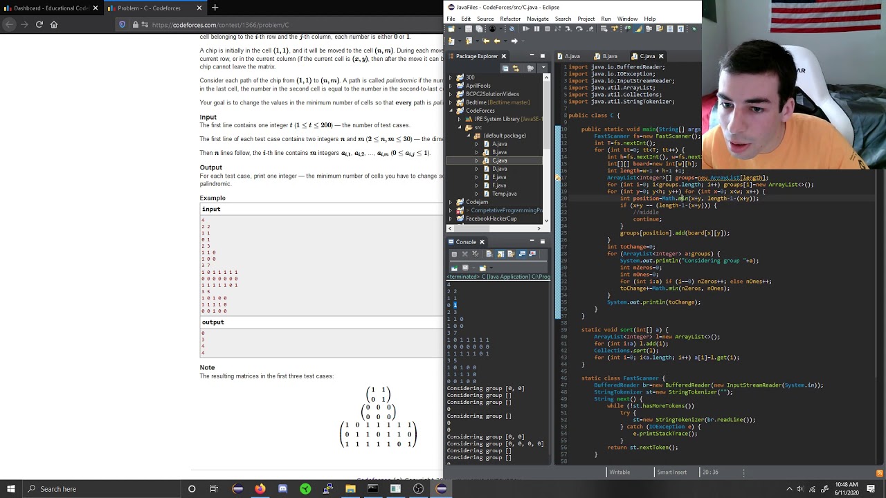Close the Problem - C - Codeforces tab
This screenshot has width=886, height=498.
click(199, 8)
